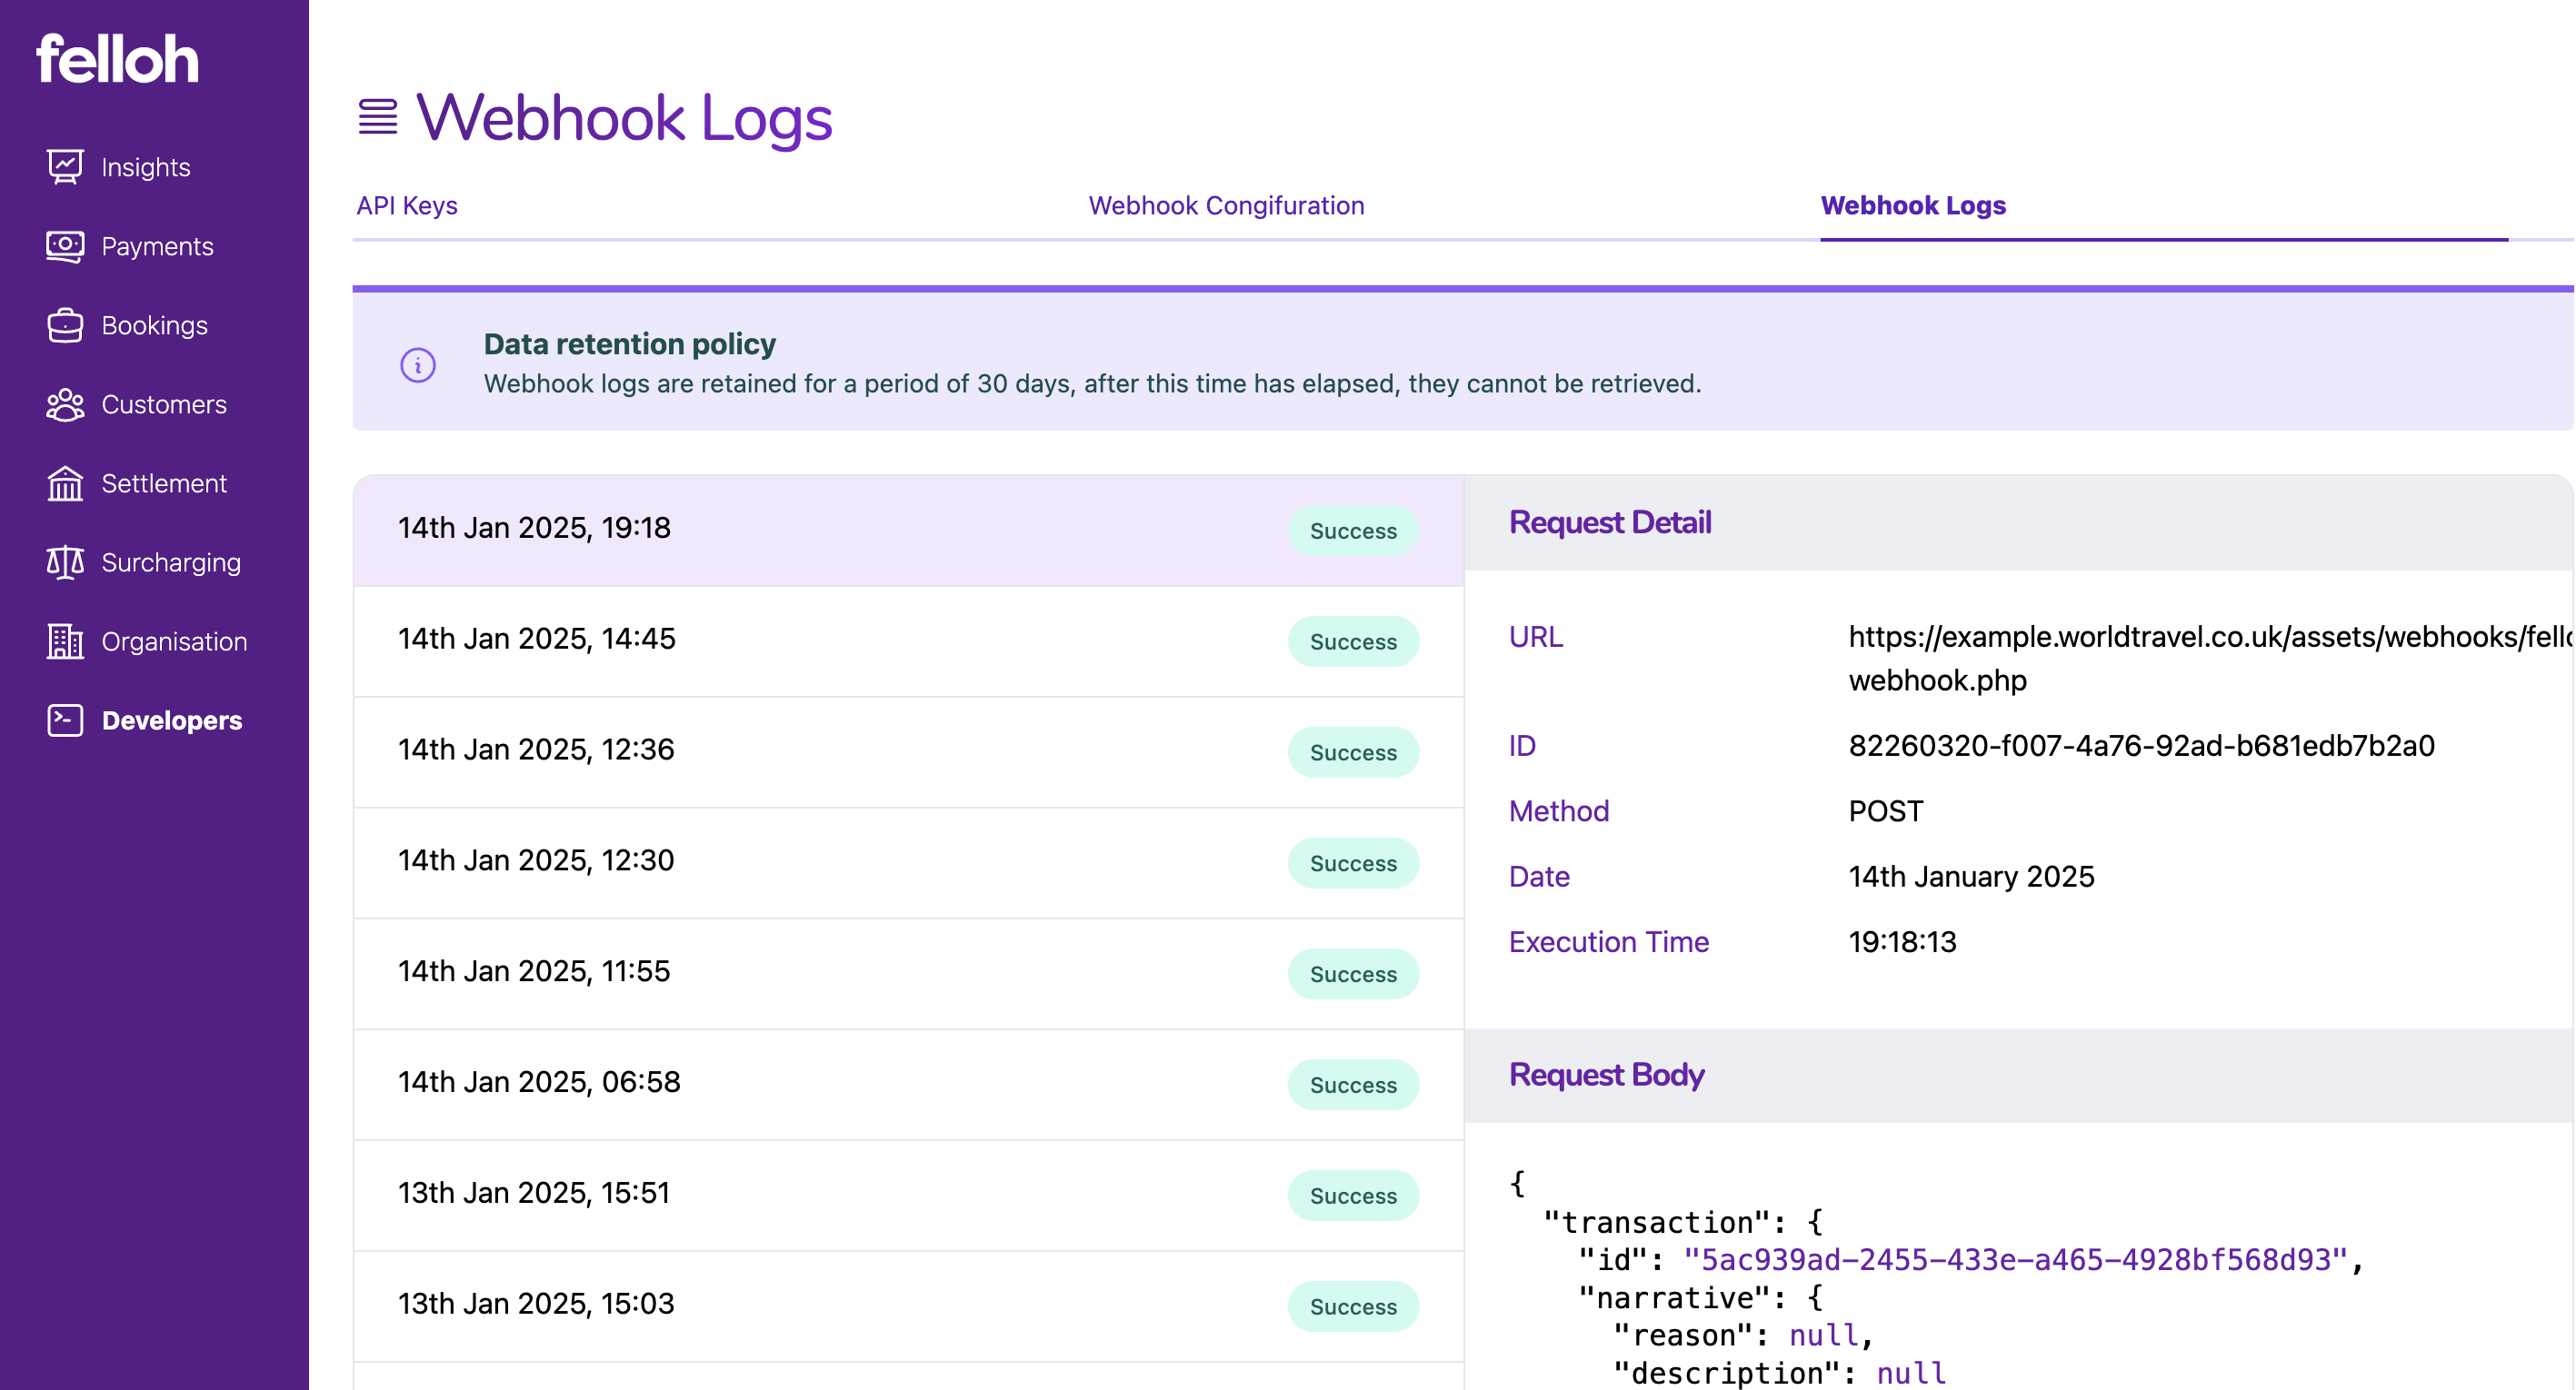Click the Execution Time label
The image size is (2576, 1390).
click(1609, 941)
